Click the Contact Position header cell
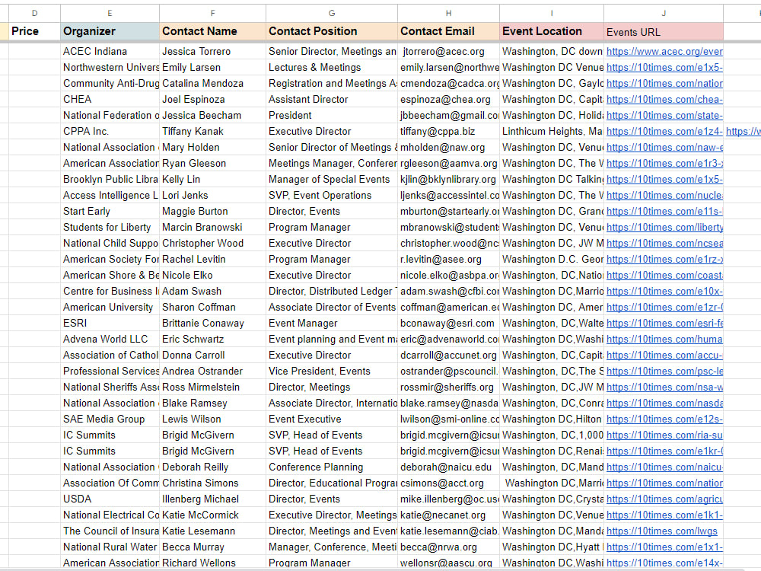 [x=332, y=31]
